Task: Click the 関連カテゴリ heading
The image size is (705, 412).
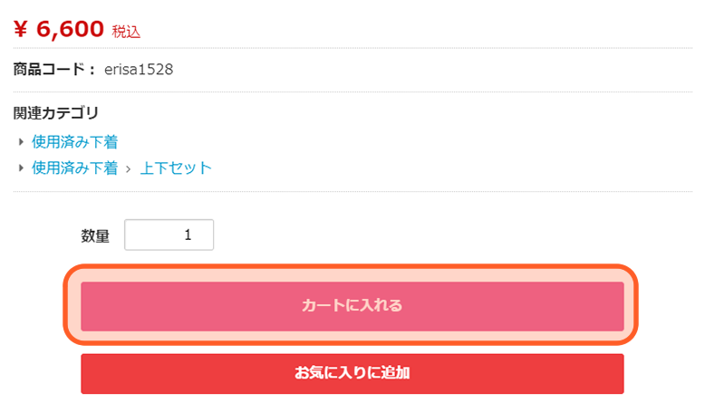Action: pos(56,113)
